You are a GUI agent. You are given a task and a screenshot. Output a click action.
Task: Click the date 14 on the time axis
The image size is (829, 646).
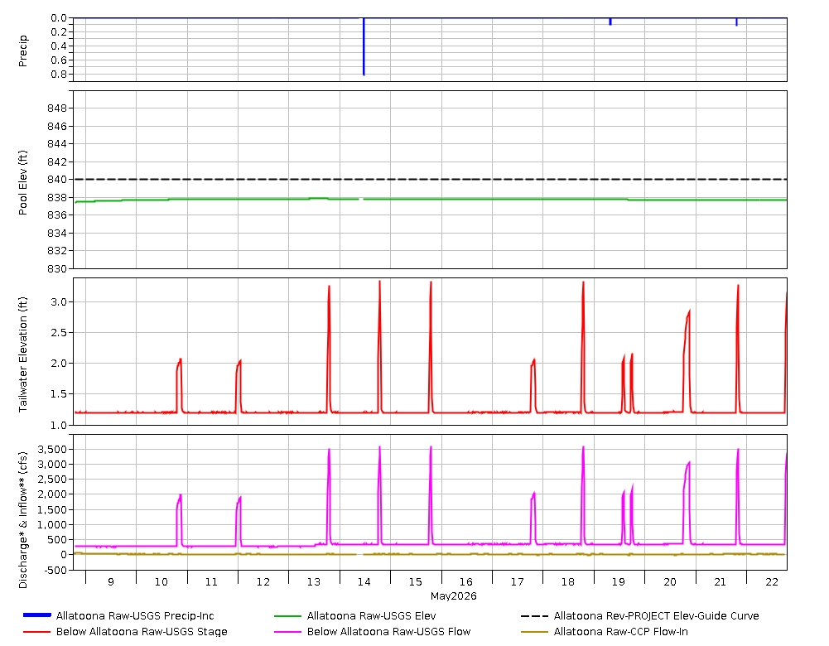click(x=364, y=582)
